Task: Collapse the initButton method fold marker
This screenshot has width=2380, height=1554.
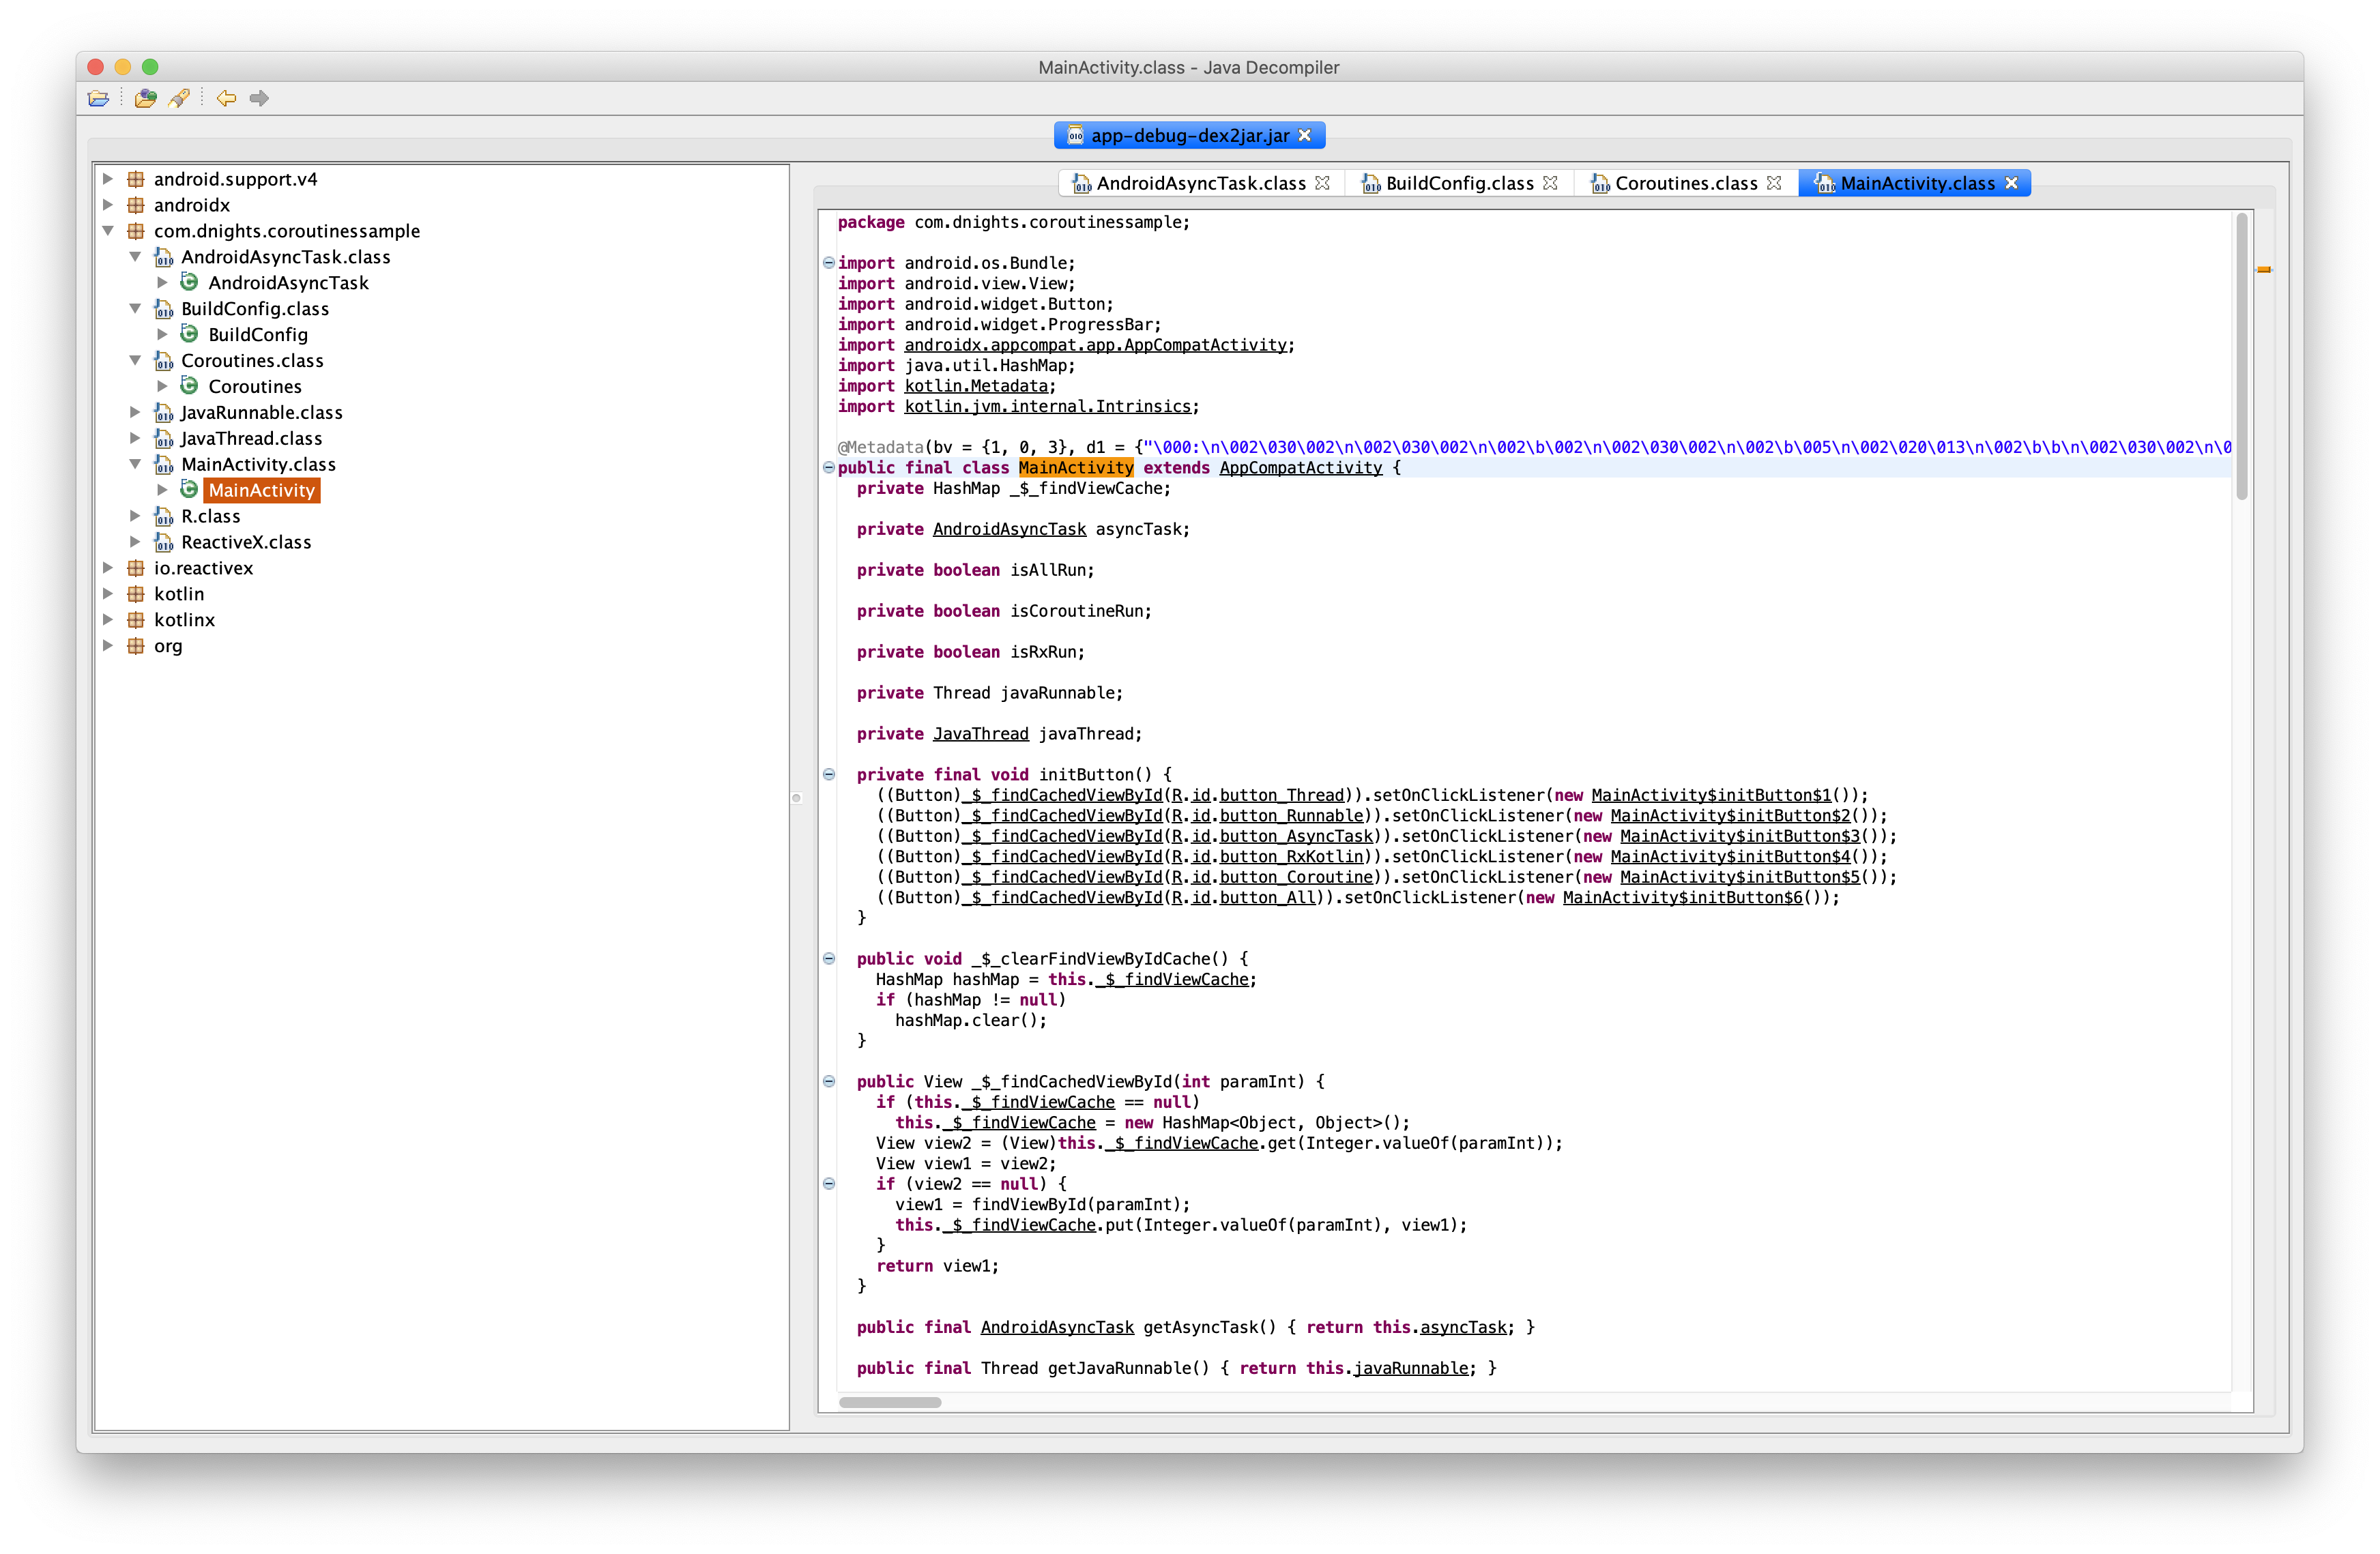Action: tap(829, 774)
